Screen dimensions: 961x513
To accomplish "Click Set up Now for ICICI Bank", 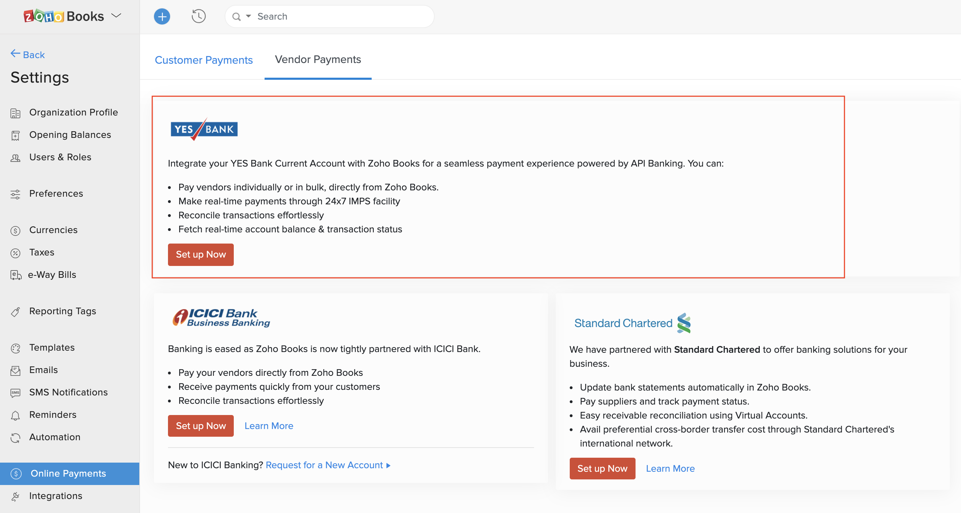I will pyautogui.click(x=201, y=425).
